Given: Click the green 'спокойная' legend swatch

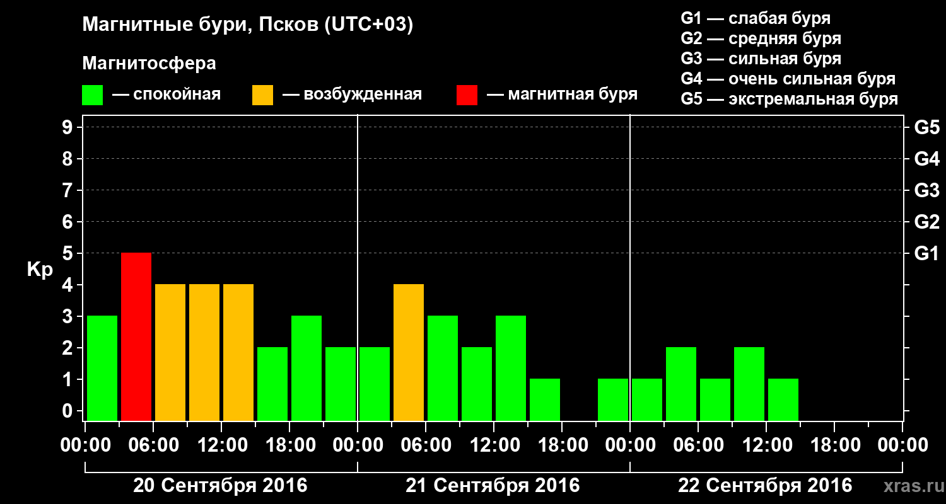Looking at the screenshot, I should [x=93, y=95].
